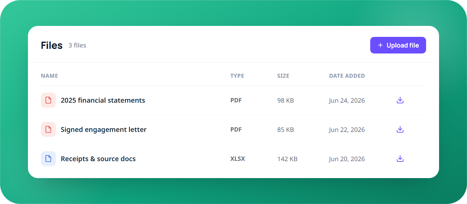The width and height of the screenshot is (467, 204).
Task: Sort by the TYPE column header
Action: point(237,76)
